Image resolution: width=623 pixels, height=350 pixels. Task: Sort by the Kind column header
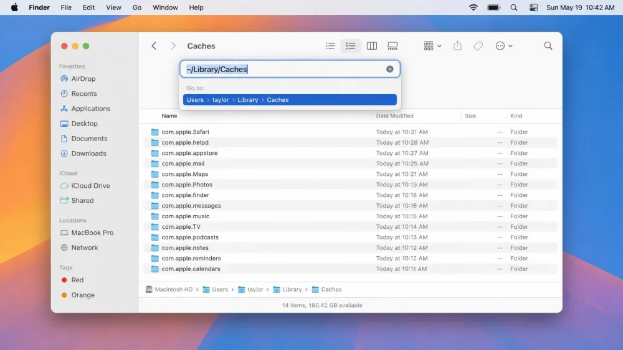(516, 116)
